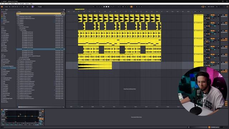Viewport: 229px width, 129px height.
Task: Toggle track 7 KSHMR Crash activator
Action: [x=213, y=62]
